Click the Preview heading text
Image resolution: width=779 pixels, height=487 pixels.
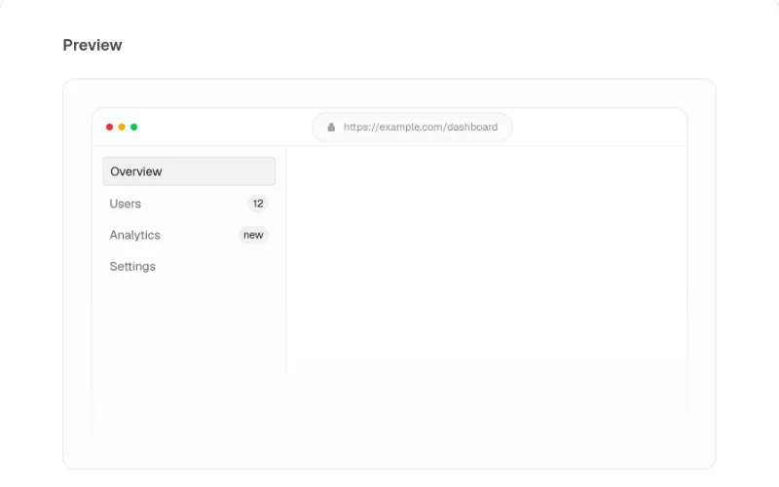pyautogui.click(x=93, y=45)
